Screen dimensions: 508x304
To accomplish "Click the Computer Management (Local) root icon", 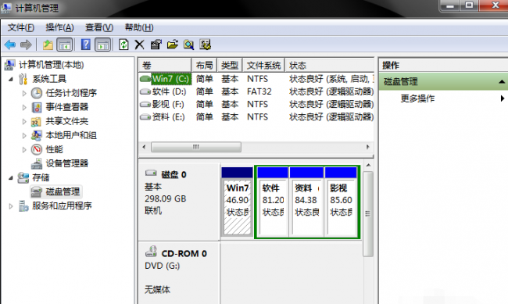I will coord(9,65).
